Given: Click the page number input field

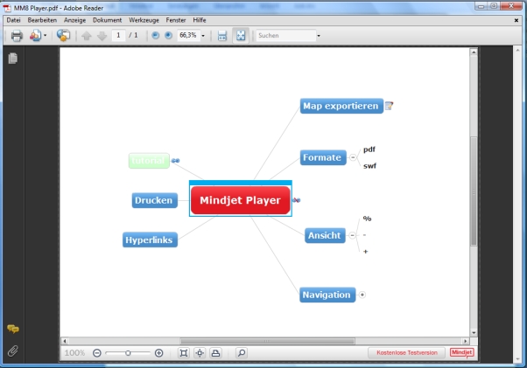Looking at the screenshot, I should (x=118, y=35).
